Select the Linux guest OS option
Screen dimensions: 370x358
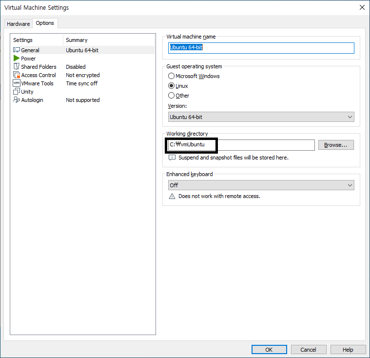point(171,86)
